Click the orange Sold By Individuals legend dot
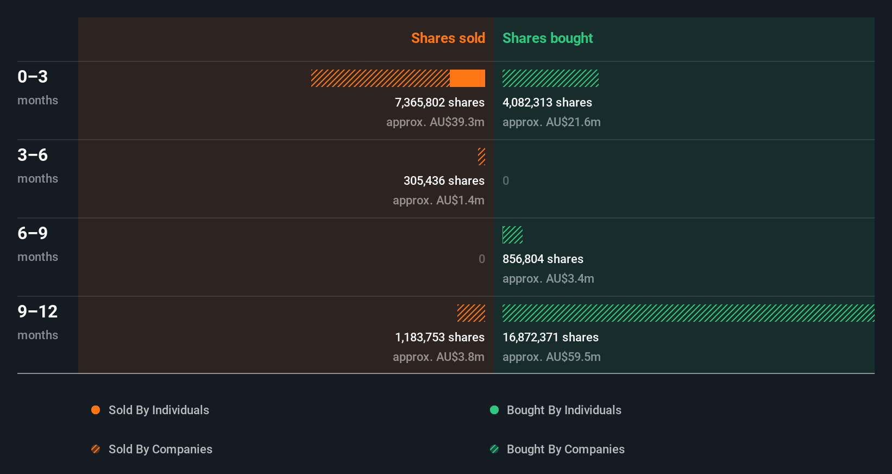Viewport: 892px width, 474px height. (x=96, y=410)
